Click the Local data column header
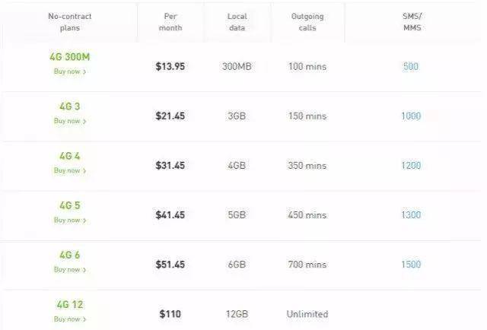Screen dimensions: 487x330 (237, 21)
